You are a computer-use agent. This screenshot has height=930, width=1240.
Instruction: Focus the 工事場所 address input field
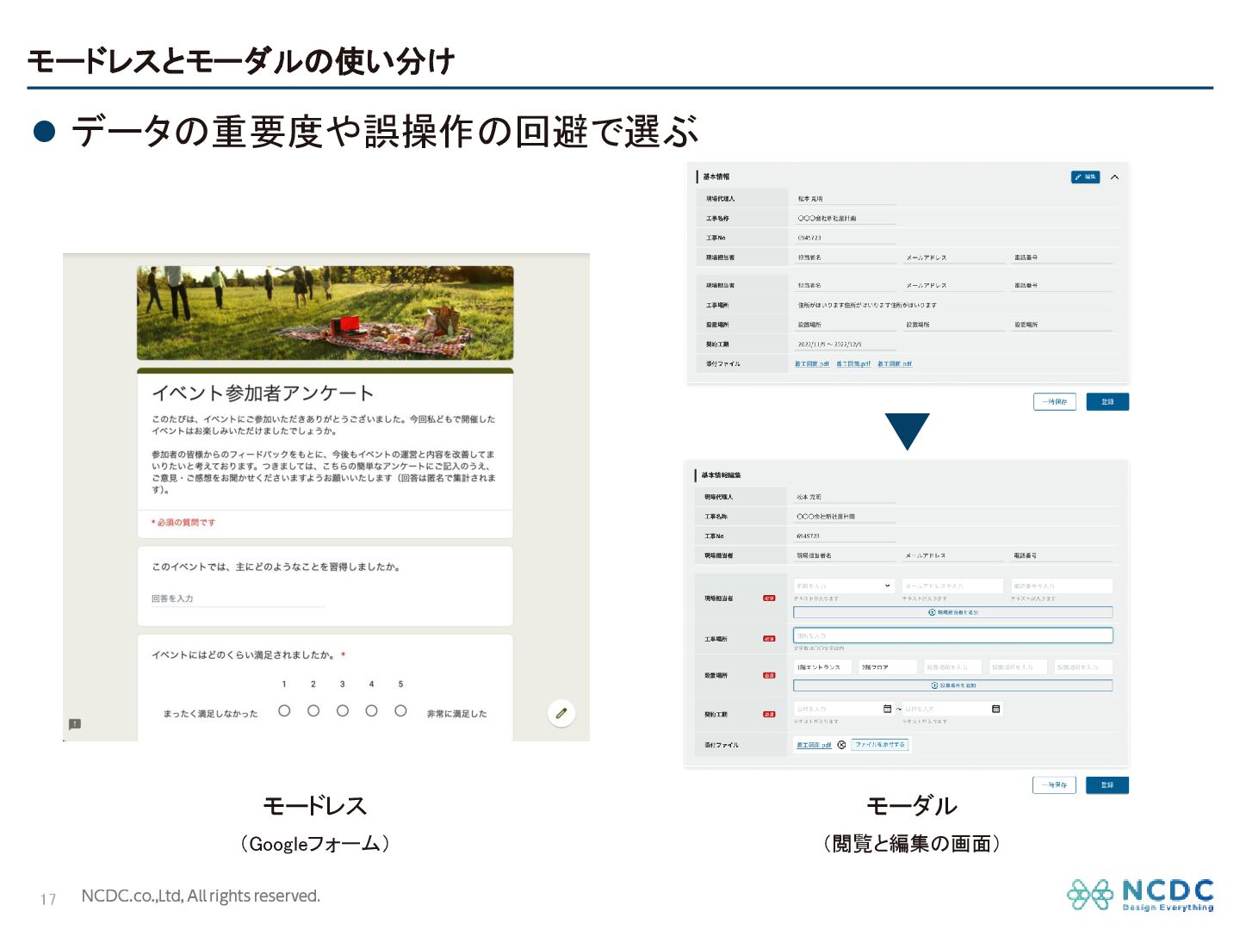point(952,635)
